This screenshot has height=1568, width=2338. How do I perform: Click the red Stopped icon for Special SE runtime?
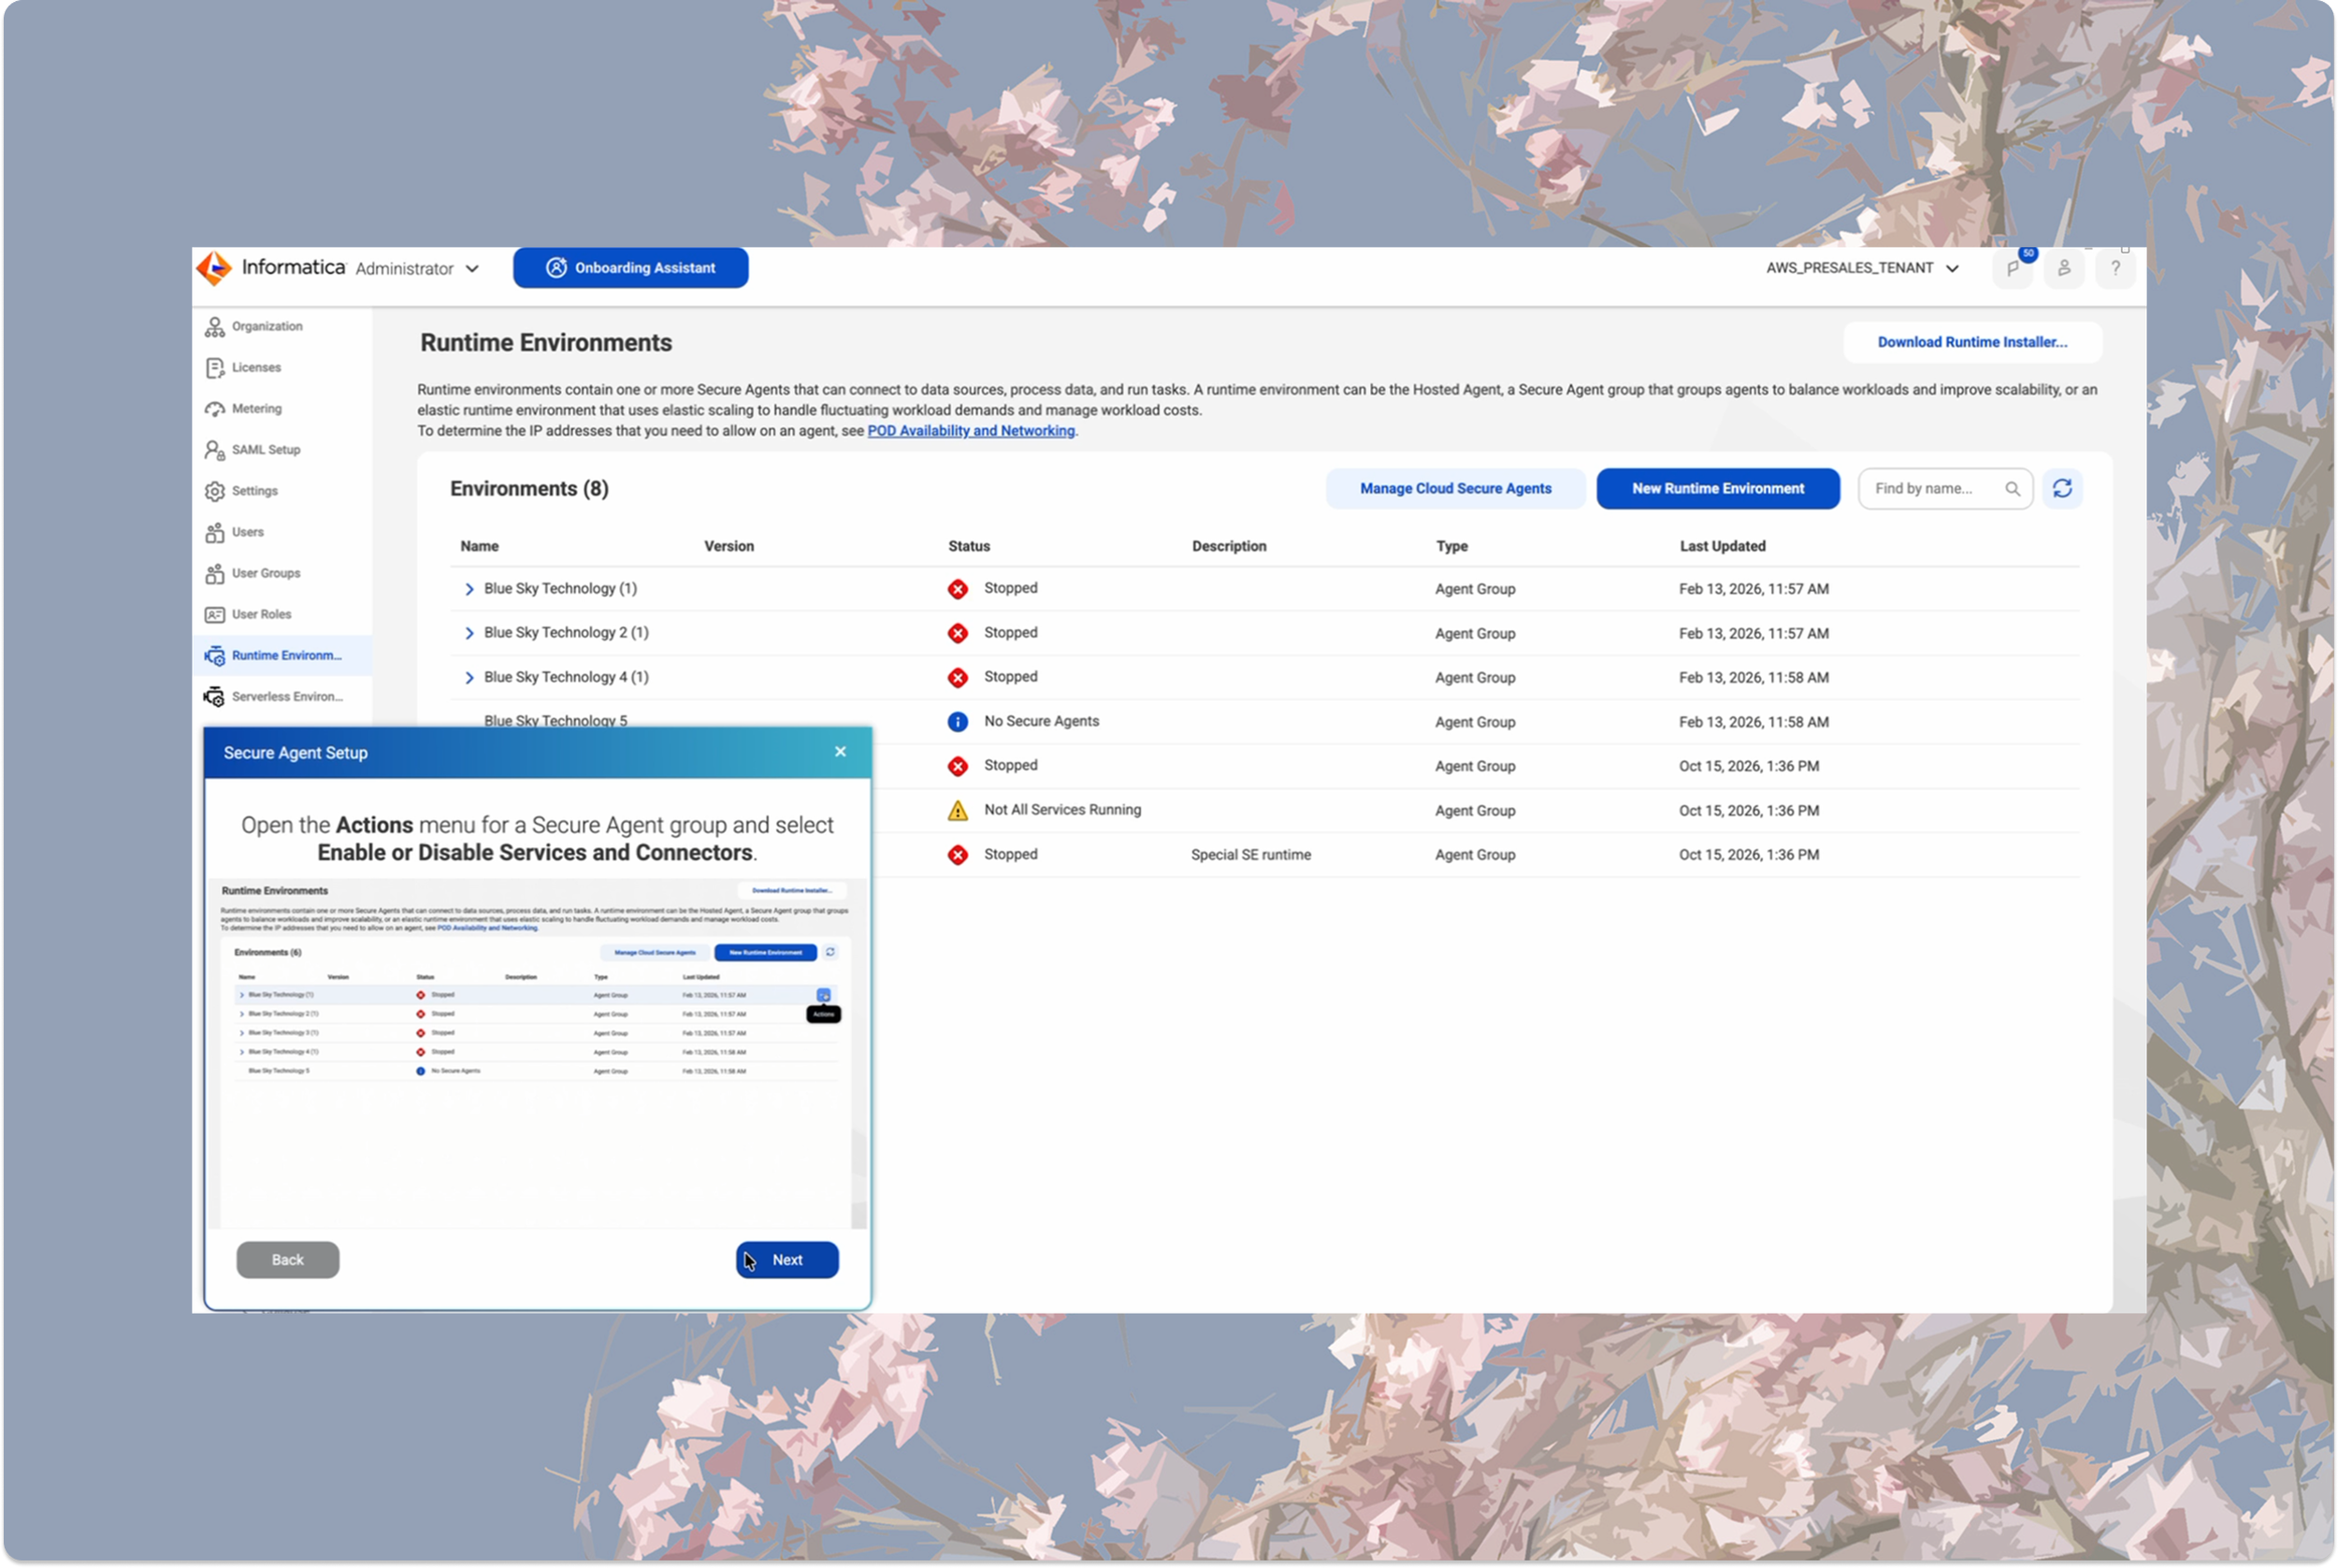pyautogui.click(x=958, y=855)
